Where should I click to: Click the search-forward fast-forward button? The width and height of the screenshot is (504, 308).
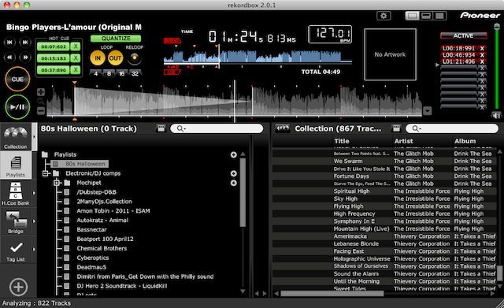25,58
